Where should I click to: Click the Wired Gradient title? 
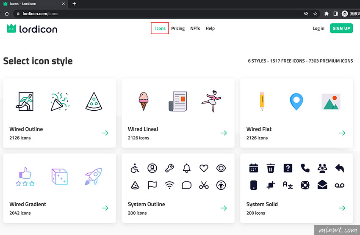[x=28, y=204]
